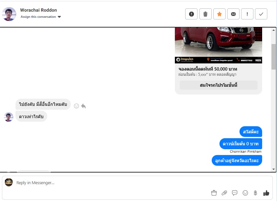Click the ad title จองตอนนี้ลดทันที 50,000 บาท

tap(208, 69)
